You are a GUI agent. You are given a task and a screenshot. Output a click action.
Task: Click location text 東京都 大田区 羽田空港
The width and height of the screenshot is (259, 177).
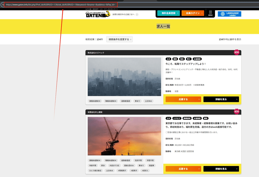pos(184,151)
